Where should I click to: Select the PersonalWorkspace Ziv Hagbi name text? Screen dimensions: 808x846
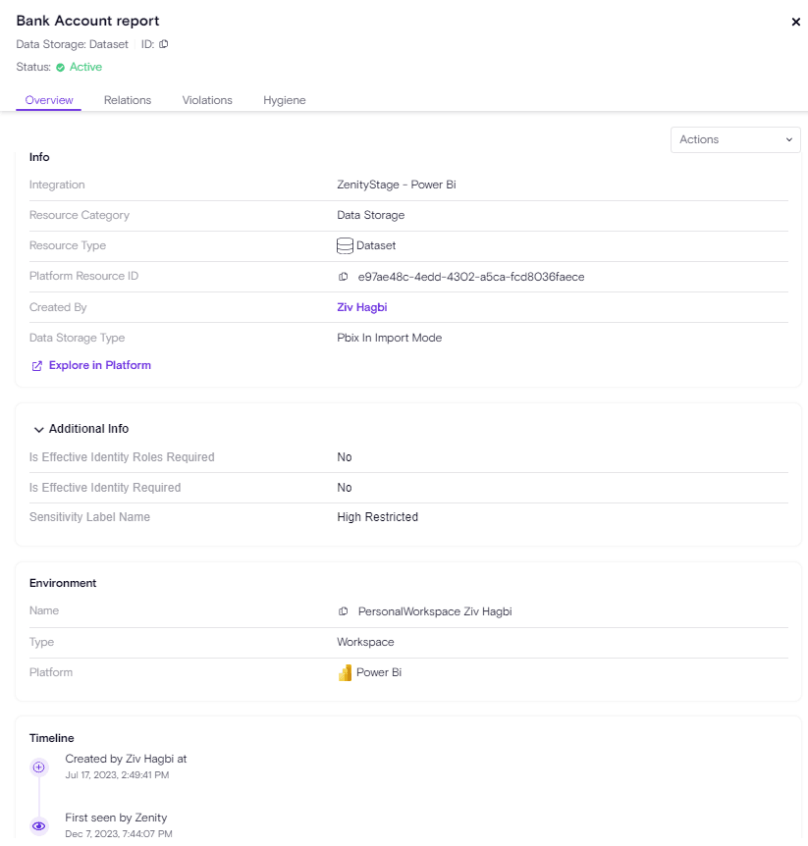click(x=435, y=611)
